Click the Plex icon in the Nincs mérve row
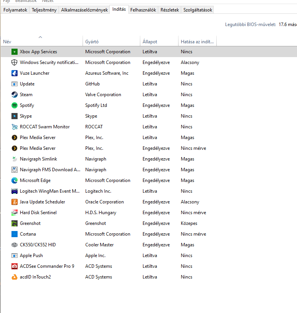This screenshot has width=297, height=313. (x=15, y=148)
